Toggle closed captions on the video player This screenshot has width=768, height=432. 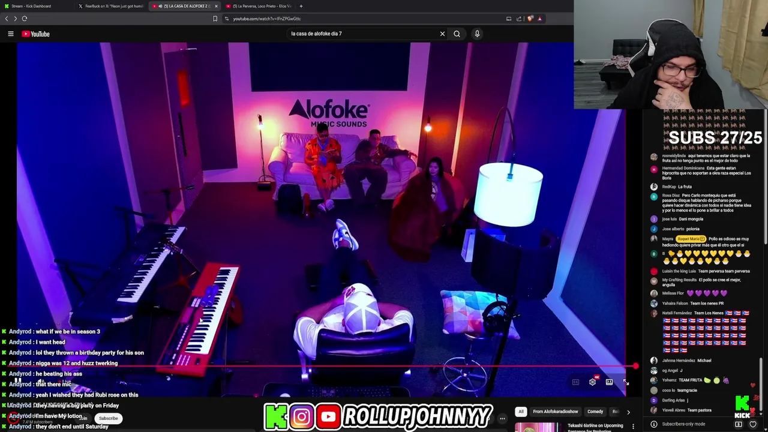575,382
